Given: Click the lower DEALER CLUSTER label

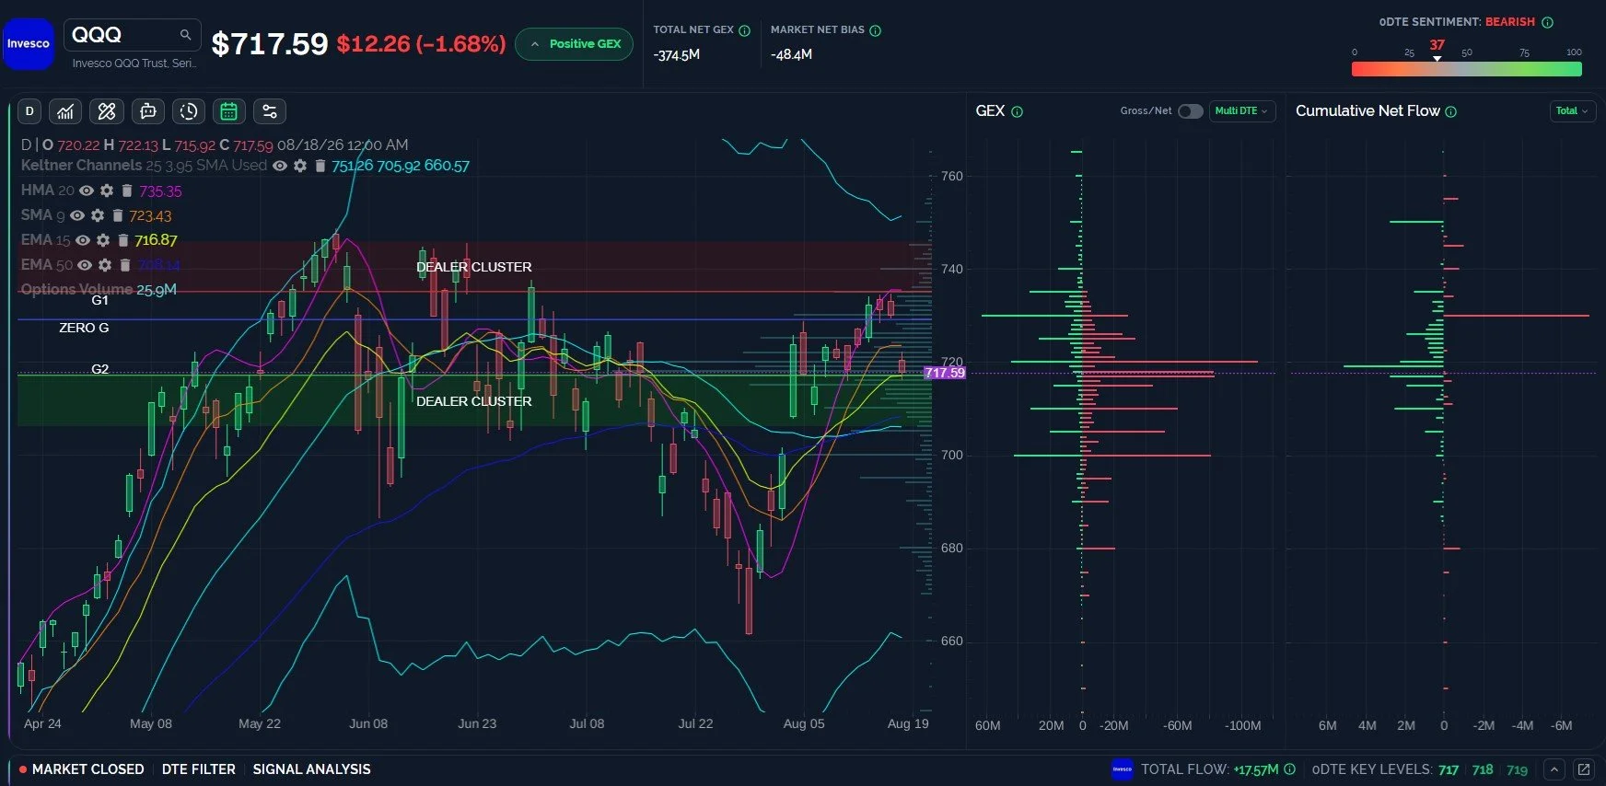Looking at the screenshot, I should click(x=474, y=401).
